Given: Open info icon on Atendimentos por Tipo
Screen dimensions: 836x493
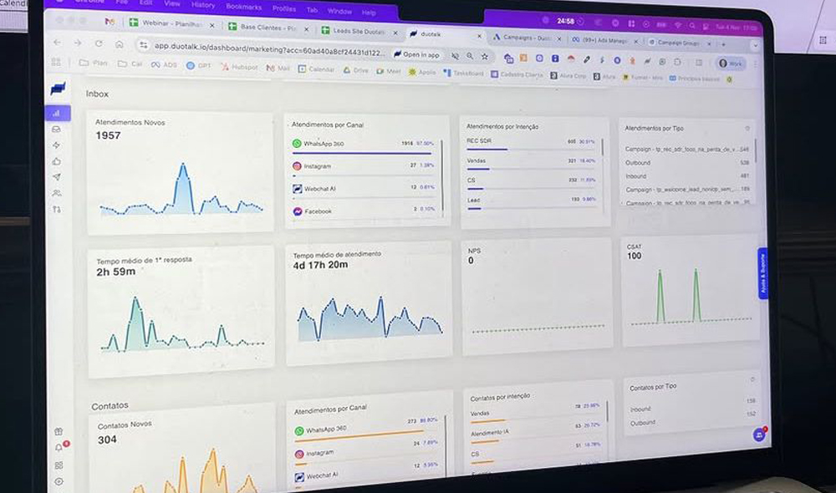Looking at the screenshot, I should (x=747, y=129).
